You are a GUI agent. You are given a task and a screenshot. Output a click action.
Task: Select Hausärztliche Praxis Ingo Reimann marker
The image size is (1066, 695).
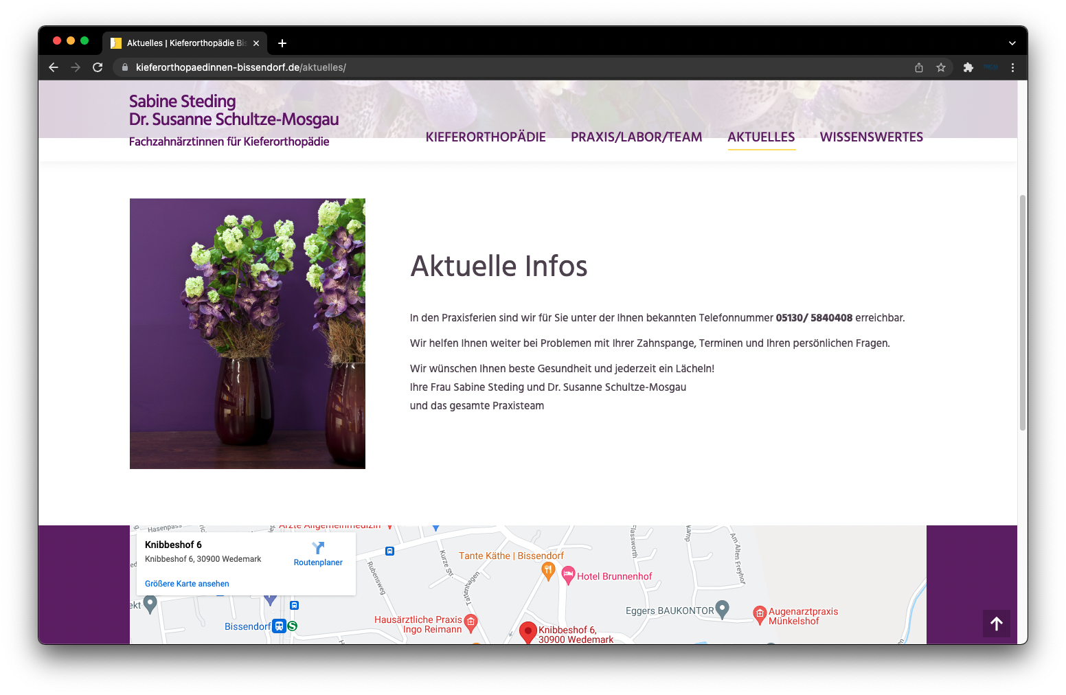pos(470,623)
